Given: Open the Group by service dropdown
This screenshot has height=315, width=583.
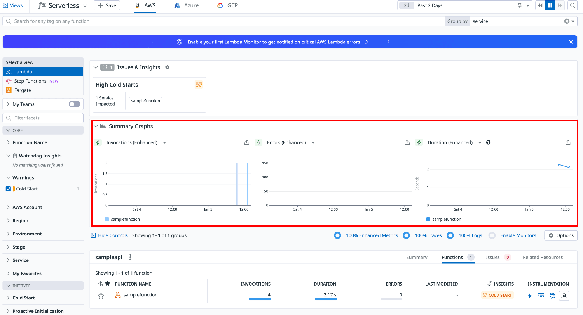Looking at the screenshot, I should 573,21.
